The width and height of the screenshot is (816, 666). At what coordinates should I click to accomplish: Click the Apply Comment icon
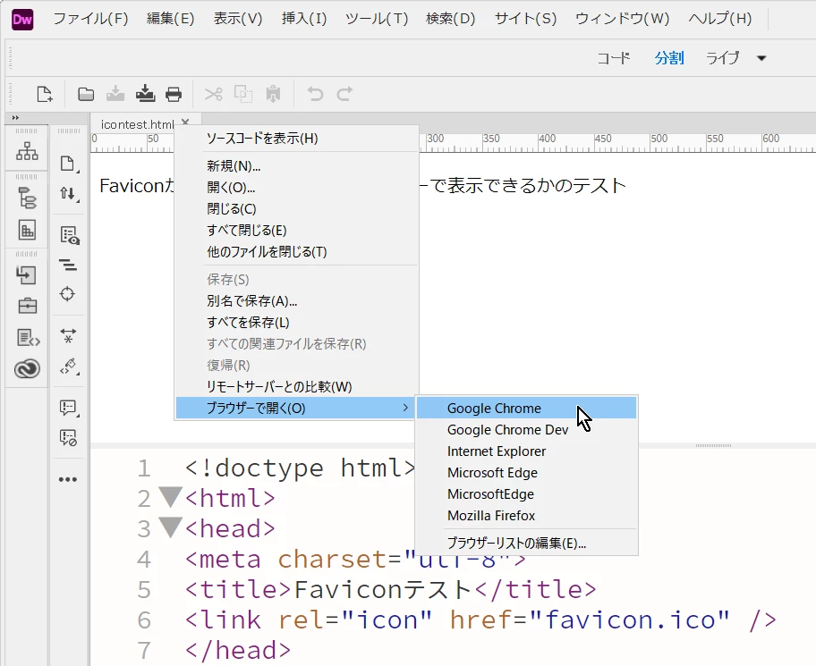point(68,408)
